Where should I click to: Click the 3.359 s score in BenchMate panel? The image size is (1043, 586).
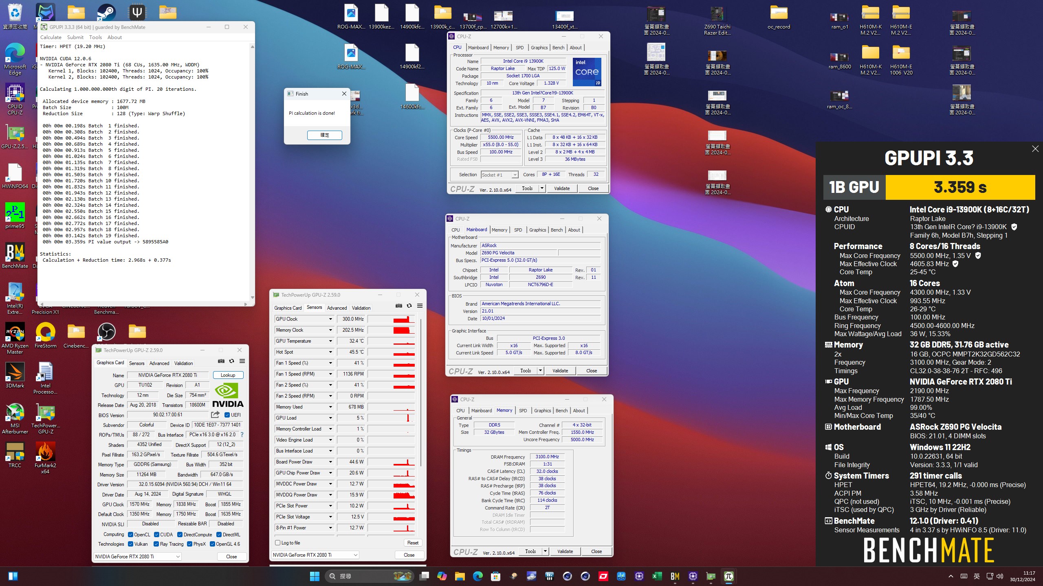pos(960,187)
